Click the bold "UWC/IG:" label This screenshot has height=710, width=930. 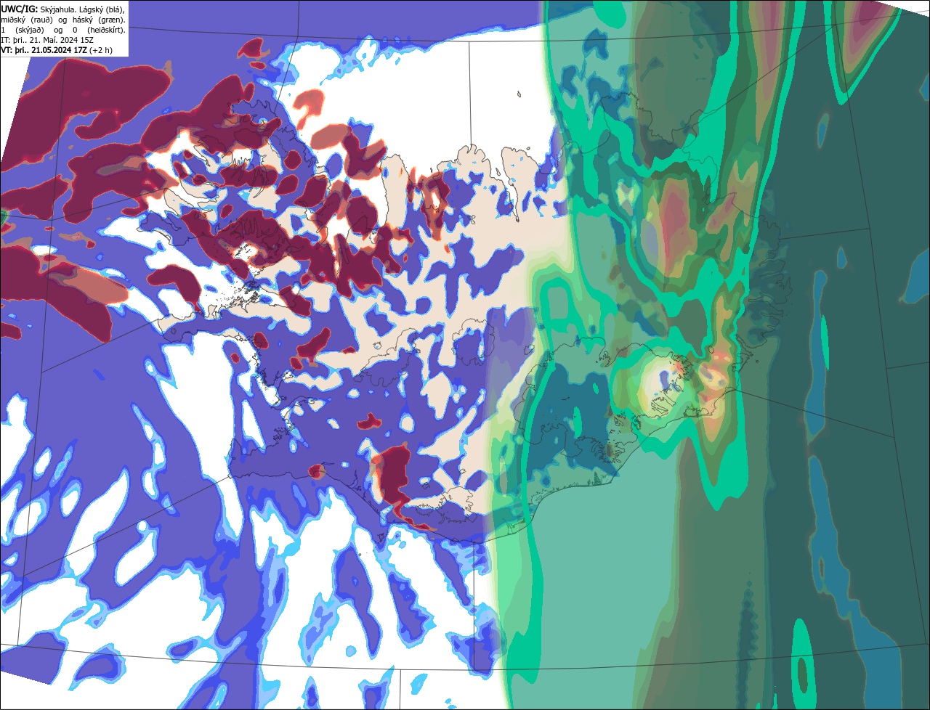tap(20, 9)
